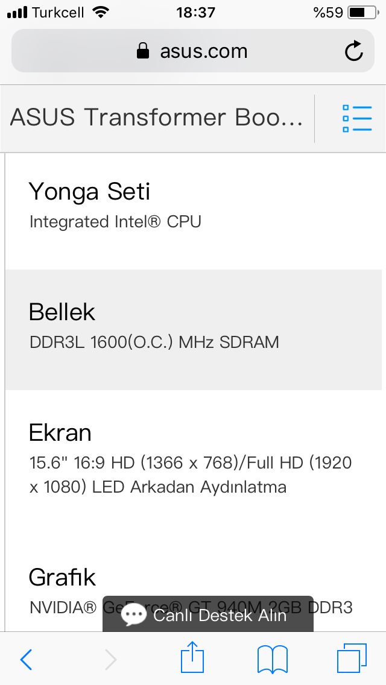The image size is (386, 685).
Task: Select the highlighted Bellek row
Action: pos(193,329)
